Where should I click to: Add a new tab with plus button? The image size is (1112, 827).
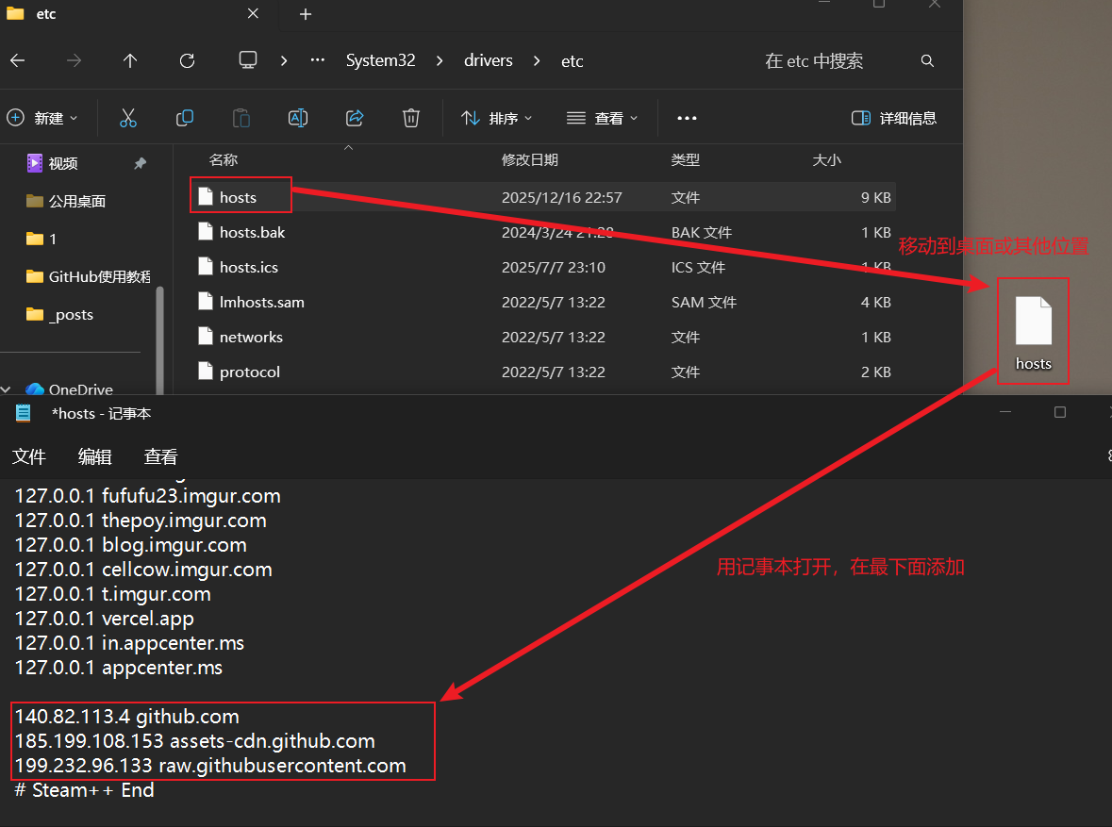305,14
